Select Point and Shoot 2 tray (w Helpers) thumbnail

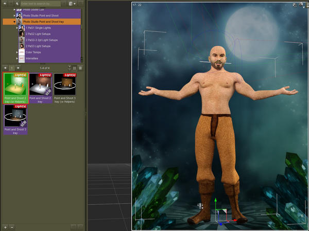[15, 88]
